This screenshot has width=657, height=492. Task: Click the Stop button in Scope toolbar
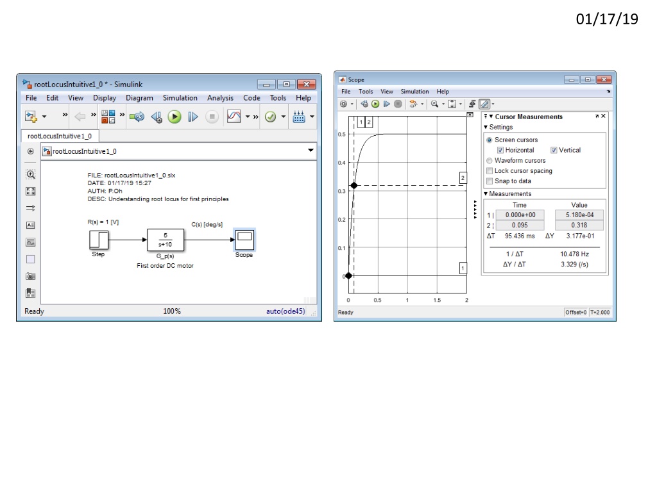click(x=398, y=104)
